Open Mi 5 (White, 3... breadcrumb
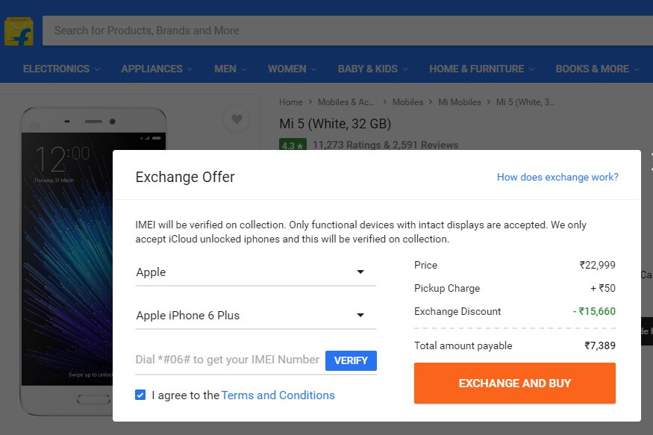The height and width of the screenshot is (435, 653). (525, 102)
